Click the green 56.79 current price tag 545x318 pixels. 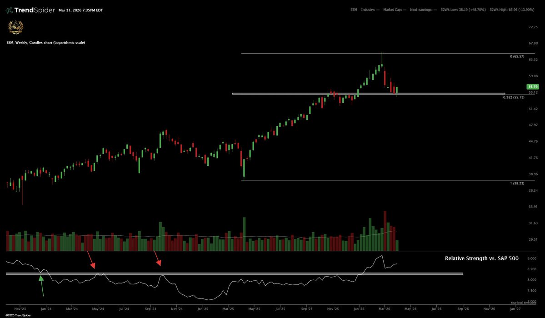pyautogui.click(x=533, y=86)
